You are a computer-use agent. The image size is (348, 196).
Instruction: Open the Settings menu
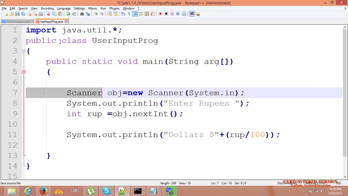coord(79,8)
